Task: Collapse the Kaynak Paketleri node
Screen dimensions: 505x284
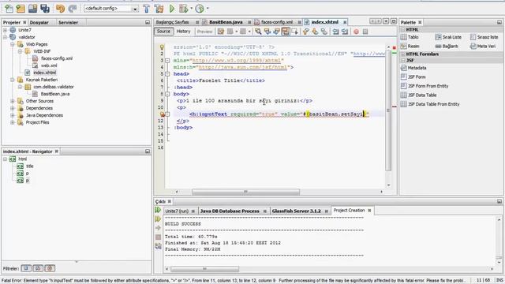Action: click(x=13, y=80)
